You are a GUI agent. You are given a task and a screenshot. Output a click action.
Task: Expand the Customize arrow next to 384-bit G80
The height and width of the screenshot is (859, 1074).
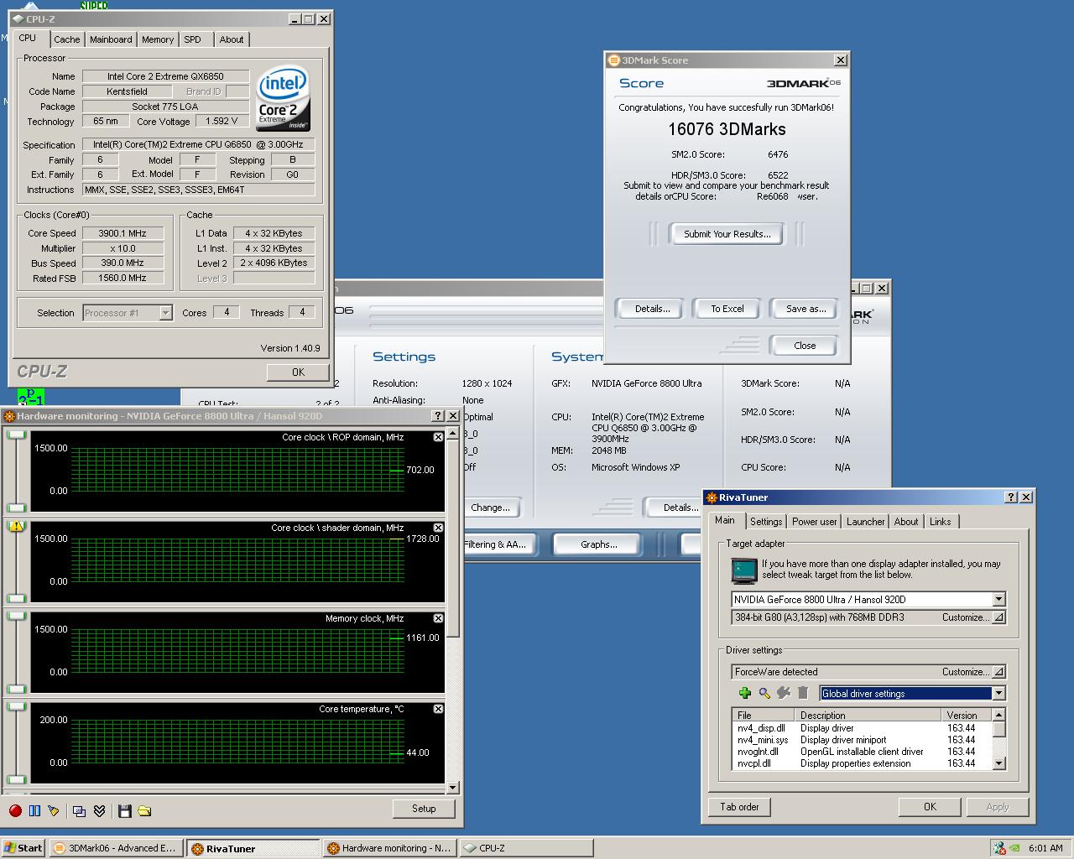pos(998,617)
